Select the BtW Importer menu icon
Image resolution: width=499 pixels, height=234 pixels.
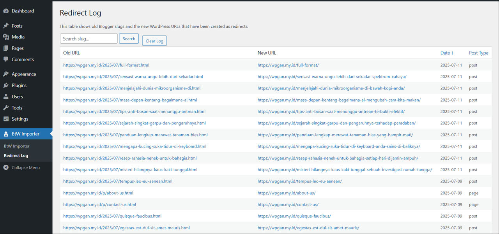click(7, 133)
